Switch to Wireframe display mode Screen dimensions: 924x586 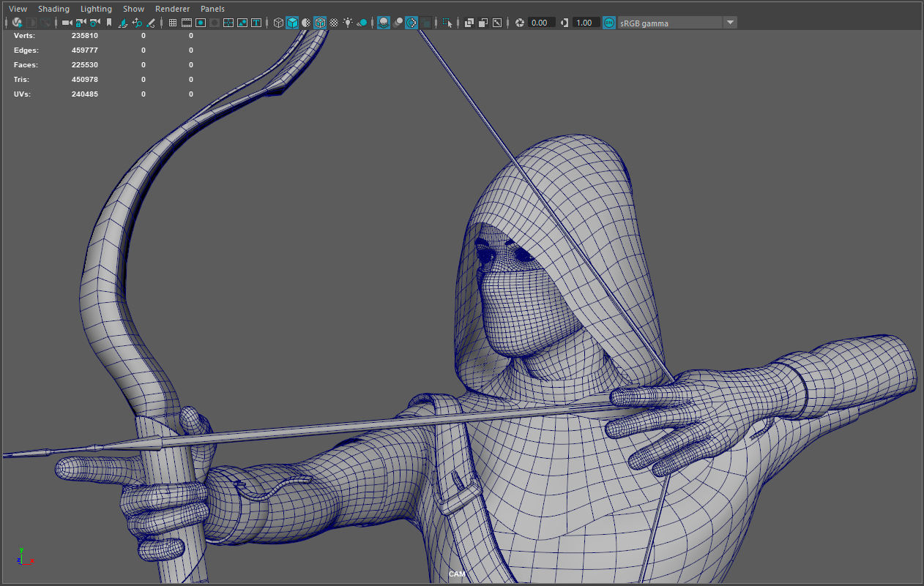tap(278, 23)
